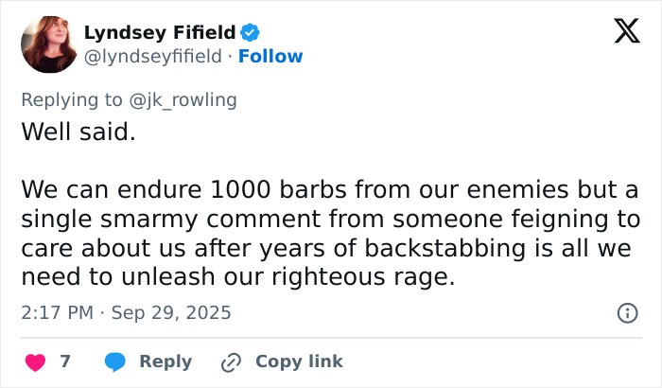662x388 pixels.
Task: Open the info circle icon
Action: click(x=626, y=312)
